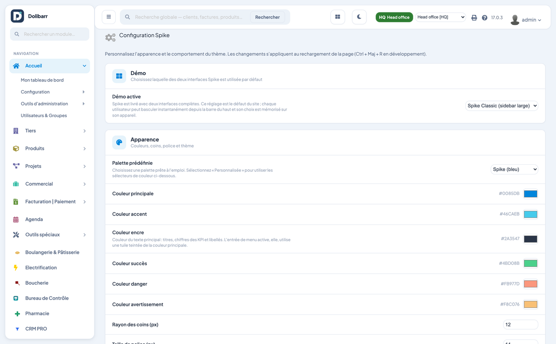This screenshot has width=556, height=344.
Task: Click the HQ Head office badge
Action: 394,17
